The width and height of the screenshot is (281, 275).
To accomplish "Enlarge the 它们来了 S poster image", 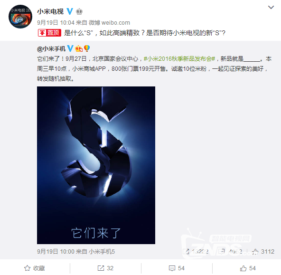I will click(x=96, y=165).
